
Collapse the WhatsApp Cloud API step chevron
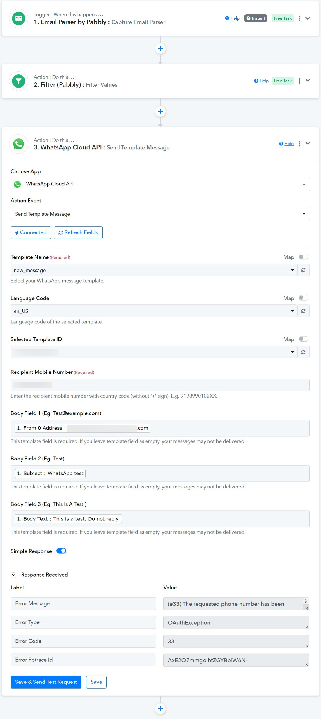308,143
